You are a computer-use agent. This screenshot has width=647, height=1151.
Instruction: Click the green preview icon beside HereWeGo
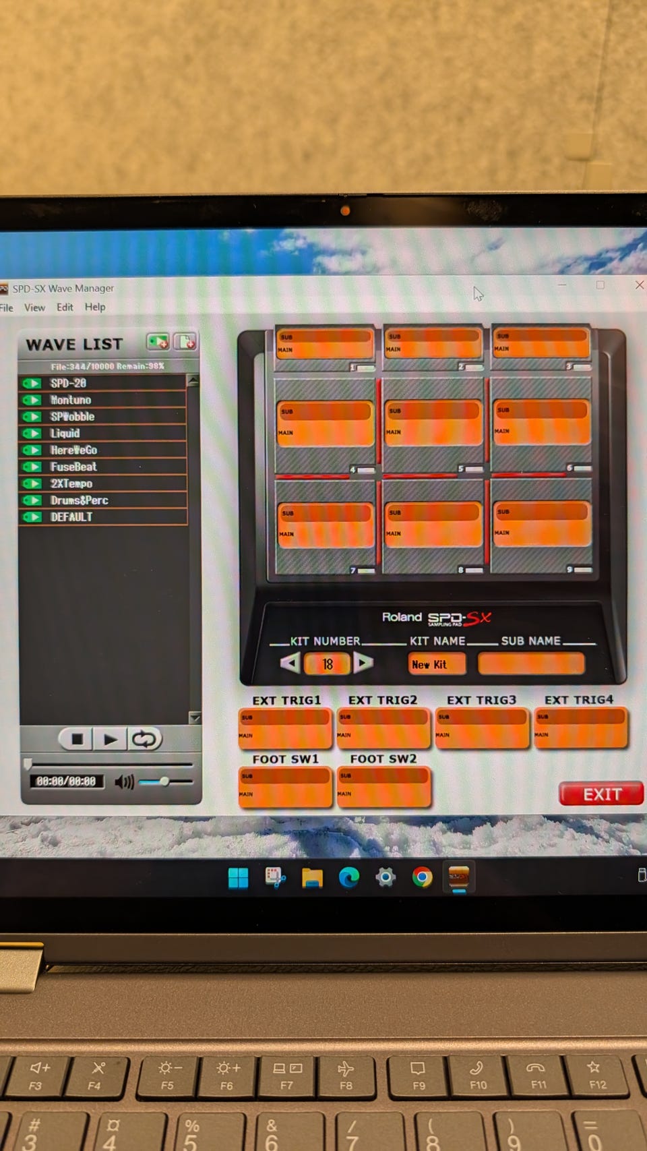pos(32,450)
